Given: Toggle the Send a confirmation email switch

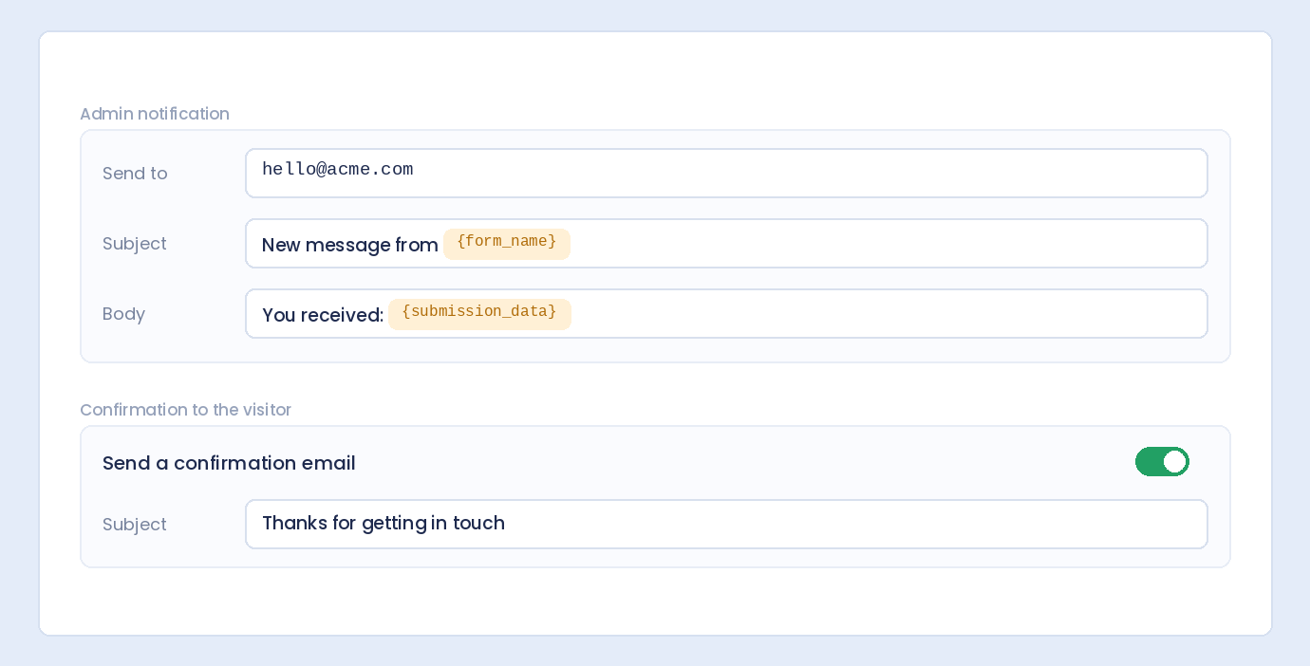Looking at the screenshot, I should pos(1162,462).
